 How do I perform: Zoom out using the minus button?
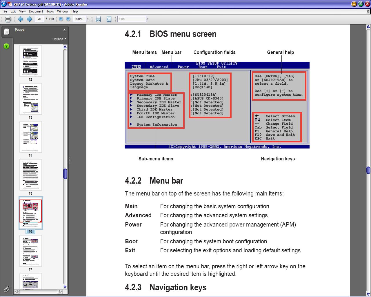coord(61,19)
